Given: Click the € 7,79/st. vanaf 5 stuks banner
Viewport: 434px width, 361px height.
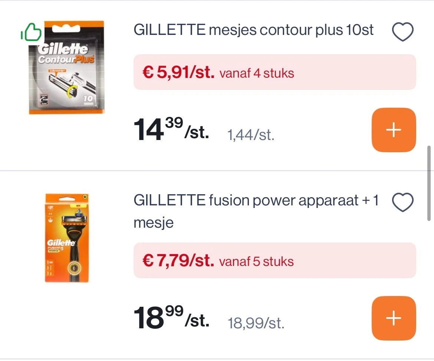Looking at the screenshot, I should [x=274, y=260].
